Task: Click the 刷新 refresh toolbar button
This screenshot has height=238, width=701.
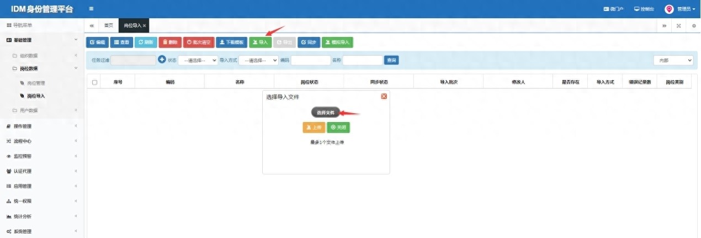Action: click(146, 42)
